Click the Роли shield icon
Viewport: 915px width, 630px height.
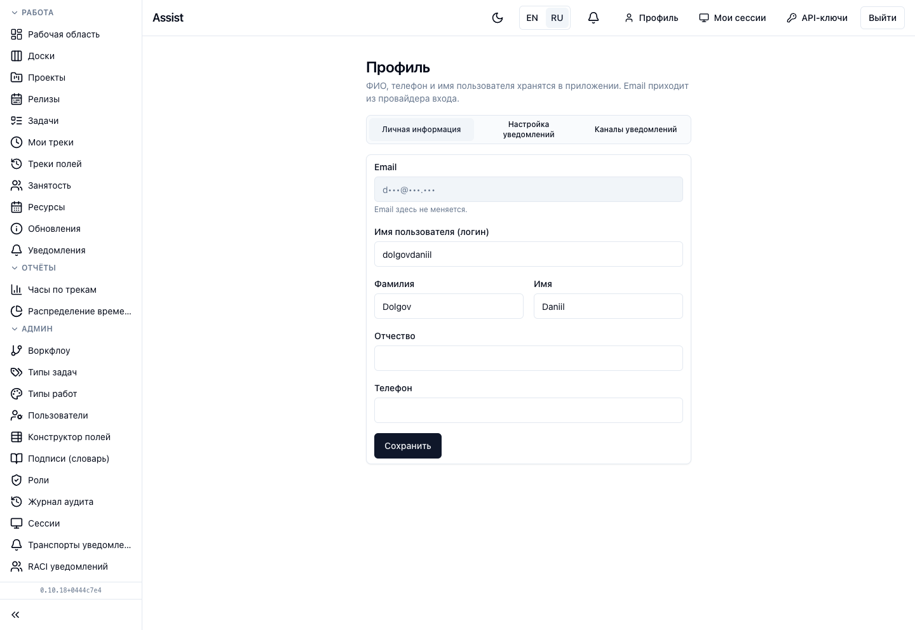(17, 480)
